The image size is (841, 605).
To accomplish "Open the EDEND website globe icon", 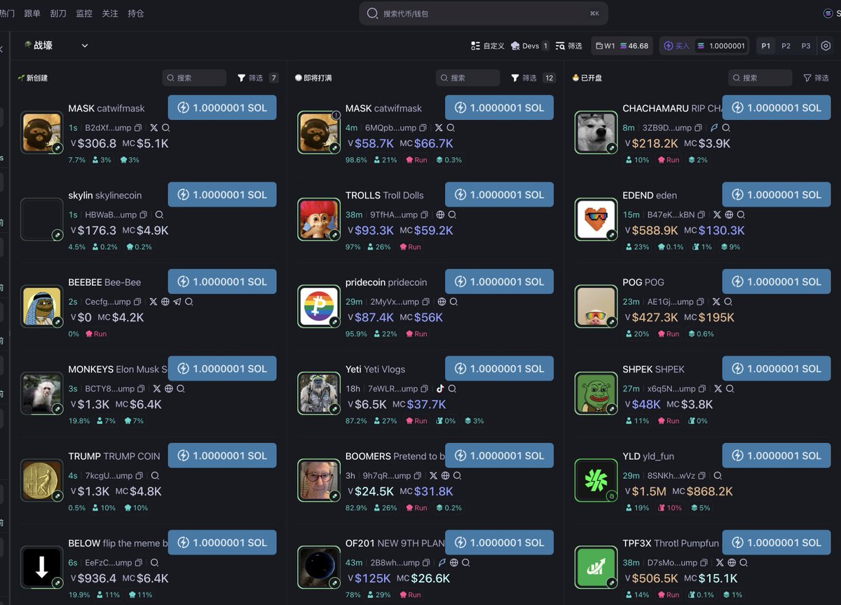I will coord(729,215).
